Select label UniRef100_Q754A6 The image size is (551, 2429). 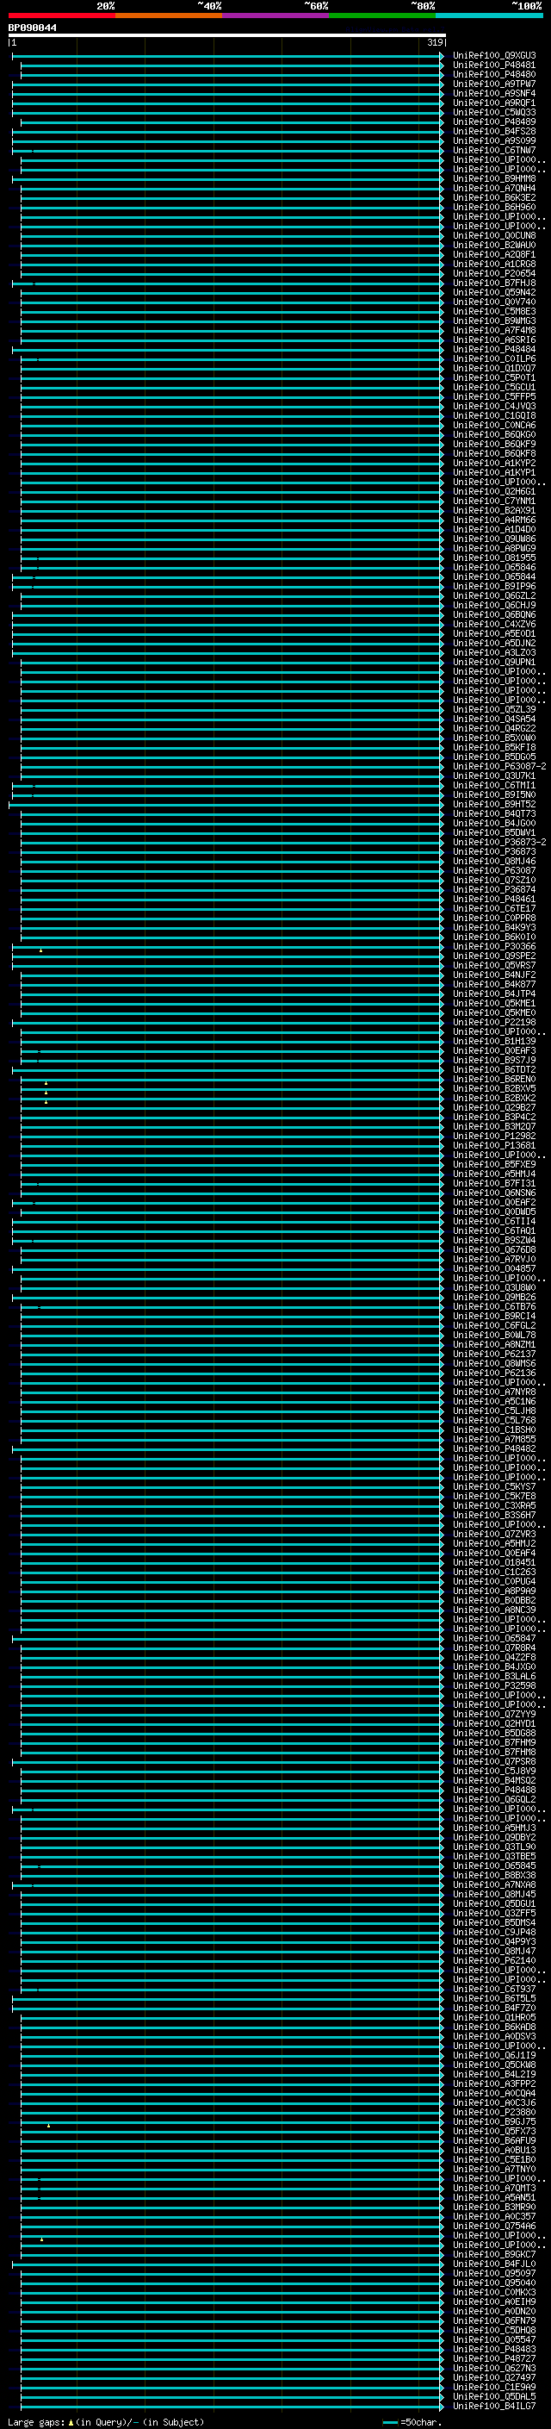pyautogui.click(x=494, y=2227)
